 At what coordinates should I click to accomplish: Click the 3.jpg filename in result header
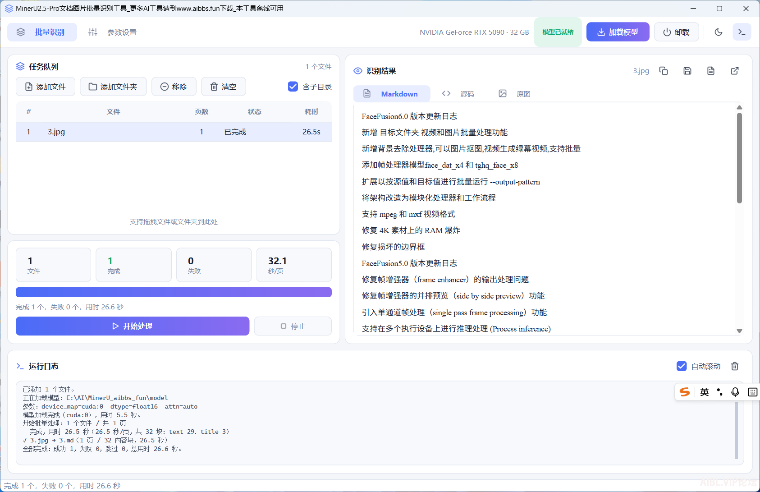(x=641, y=71)
